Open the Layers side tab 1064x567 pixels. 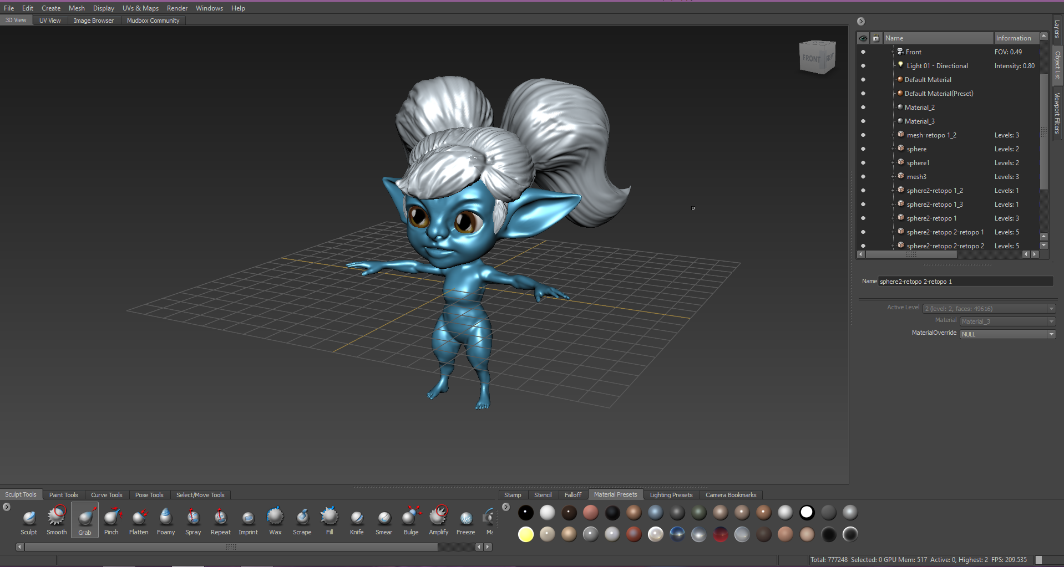click(1057, 29)
